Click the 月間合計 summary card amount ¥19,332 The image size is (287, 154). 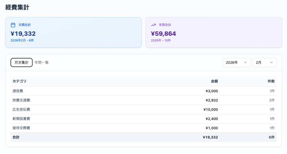click(x=23, y=34)
